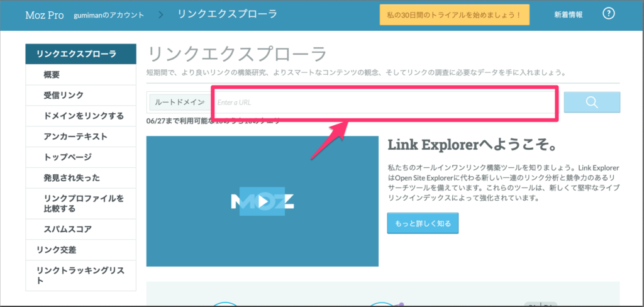Open the help question mark icon
Image resolution: width=644 pixels, height=307 pixels.
coord(608,14)
